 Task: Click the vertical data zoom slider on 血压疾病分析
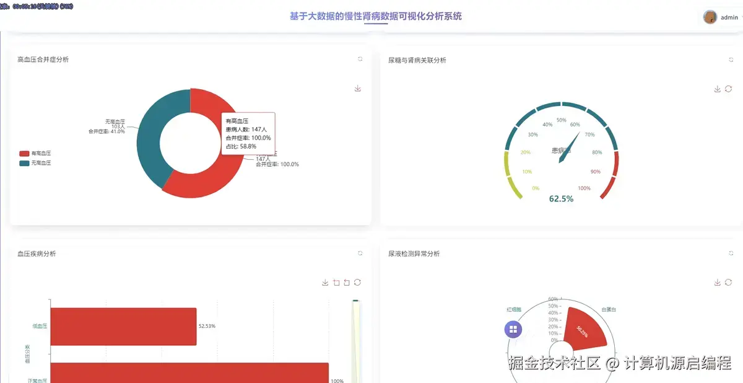click(355, 341)
